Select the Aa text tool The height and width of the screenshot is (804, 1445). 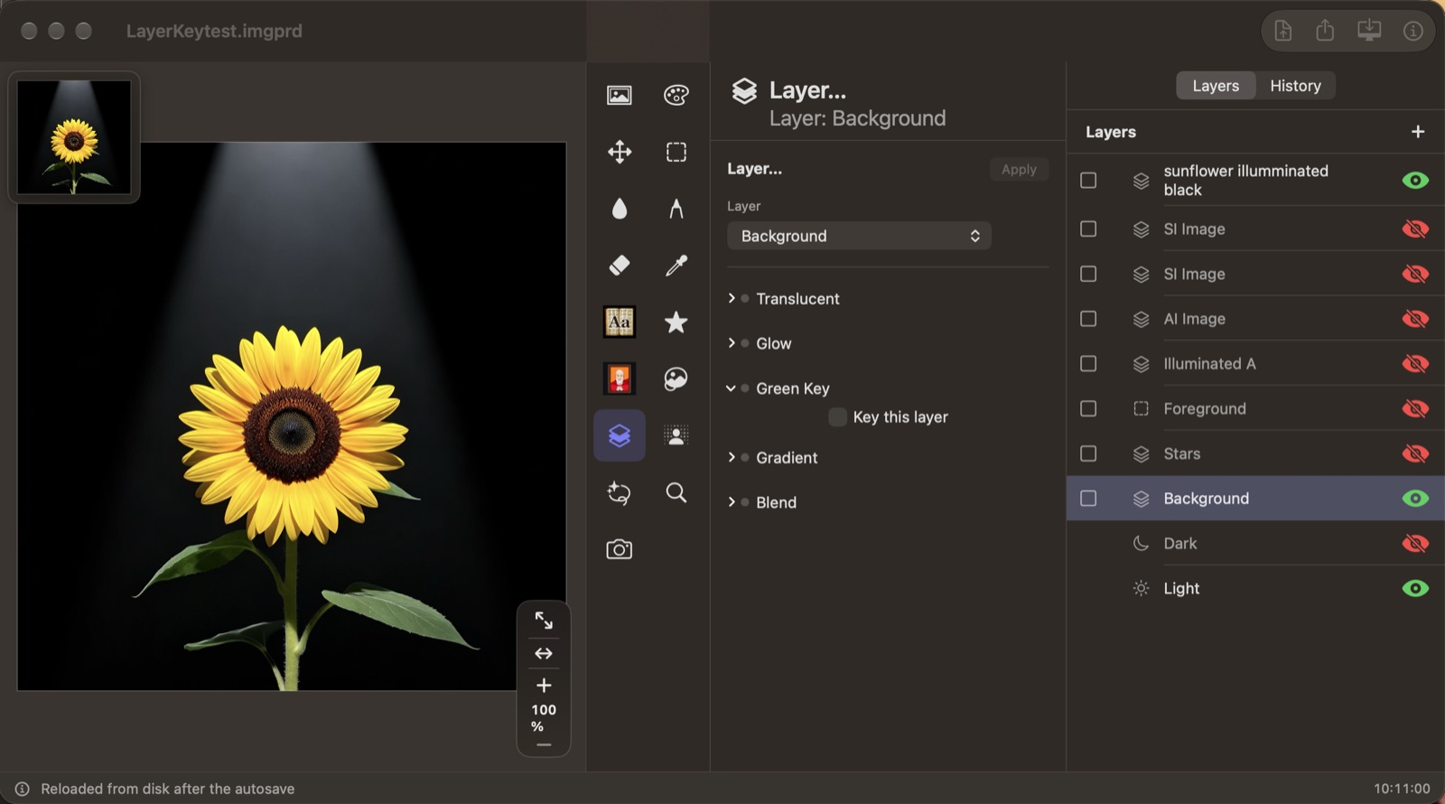coord(620,322)
